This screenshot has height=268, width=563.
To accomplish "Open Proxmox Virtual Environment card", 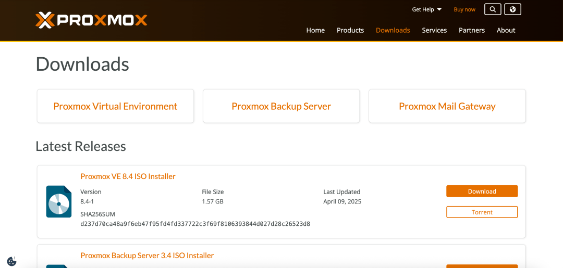I will coord(115,106).
